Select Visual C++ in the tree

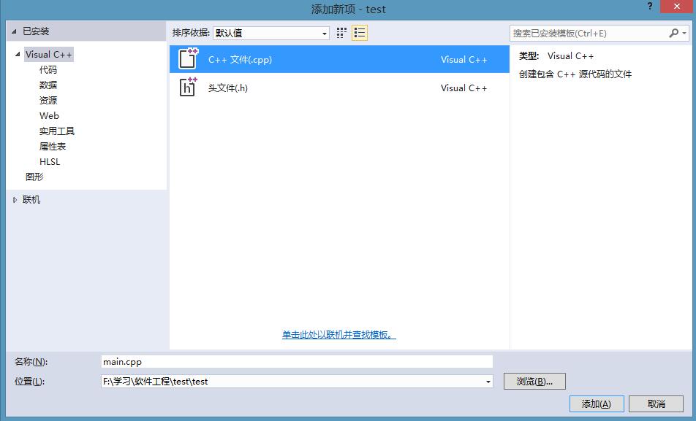(x=48, y=55)
